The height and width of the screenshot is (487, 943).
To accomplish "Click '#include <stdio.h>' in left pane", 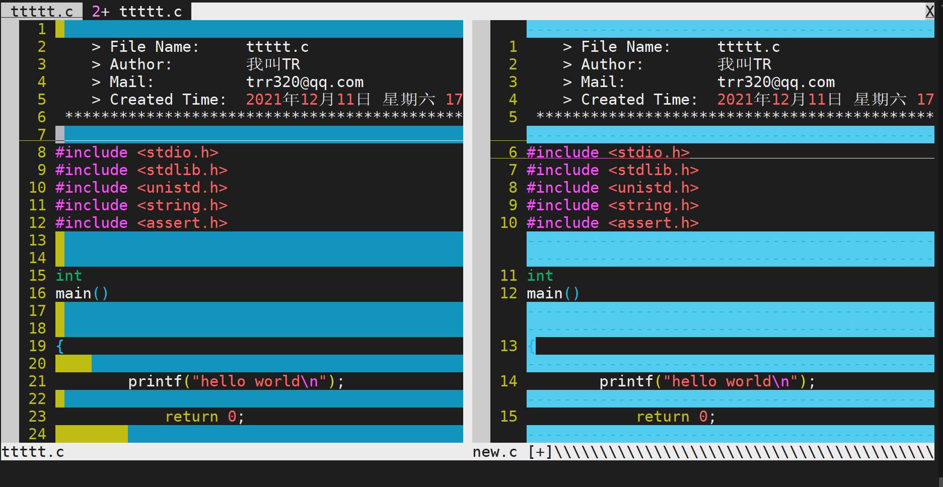I will [137, 152].
